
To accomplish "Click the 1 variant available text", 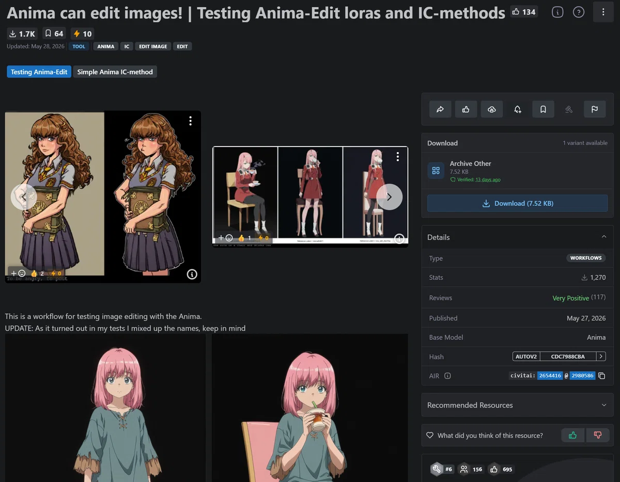I will tap(585, 143).
